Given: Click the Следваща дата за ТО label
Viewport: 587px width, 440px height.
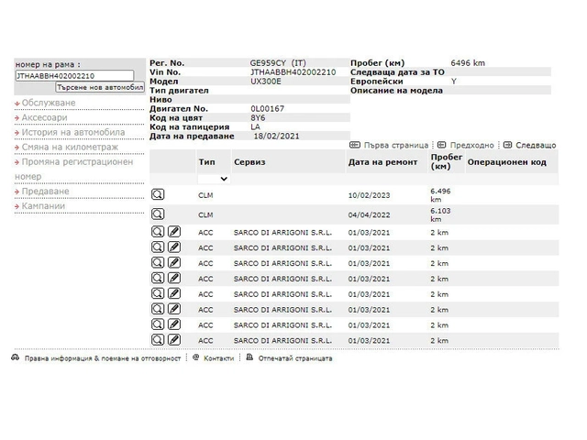Looking at the screenshot, I should point(397,72).
